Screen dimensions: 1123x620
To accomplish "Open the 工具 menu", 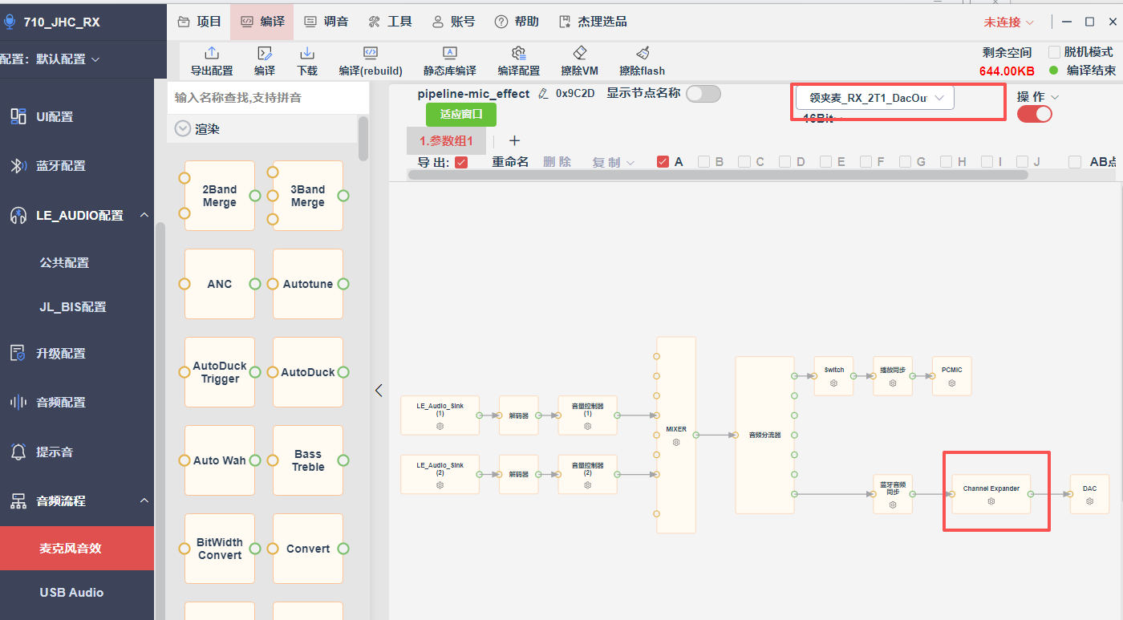I will click(x=390, y=22).
